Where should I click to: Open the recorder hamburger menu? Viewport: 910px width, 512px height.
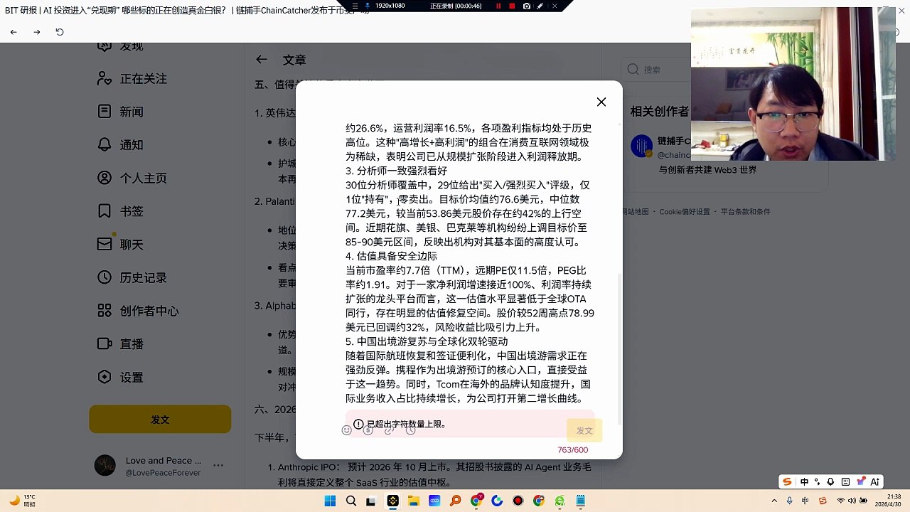[355, 6]
